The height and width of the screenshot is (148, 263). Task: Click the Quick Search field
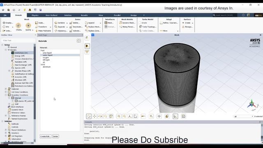(x=225, y=15)
